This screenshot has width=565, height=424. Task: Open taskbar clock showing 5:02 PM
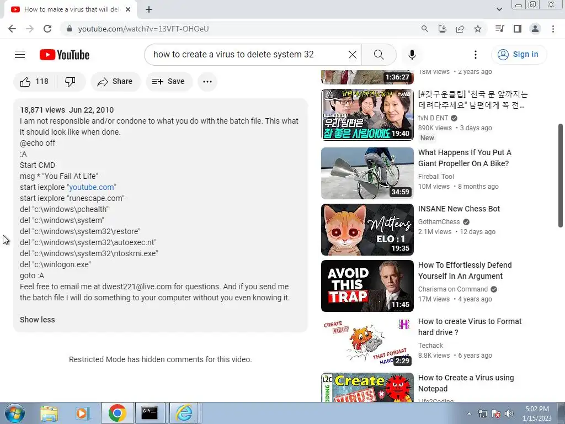coord(537,414)
